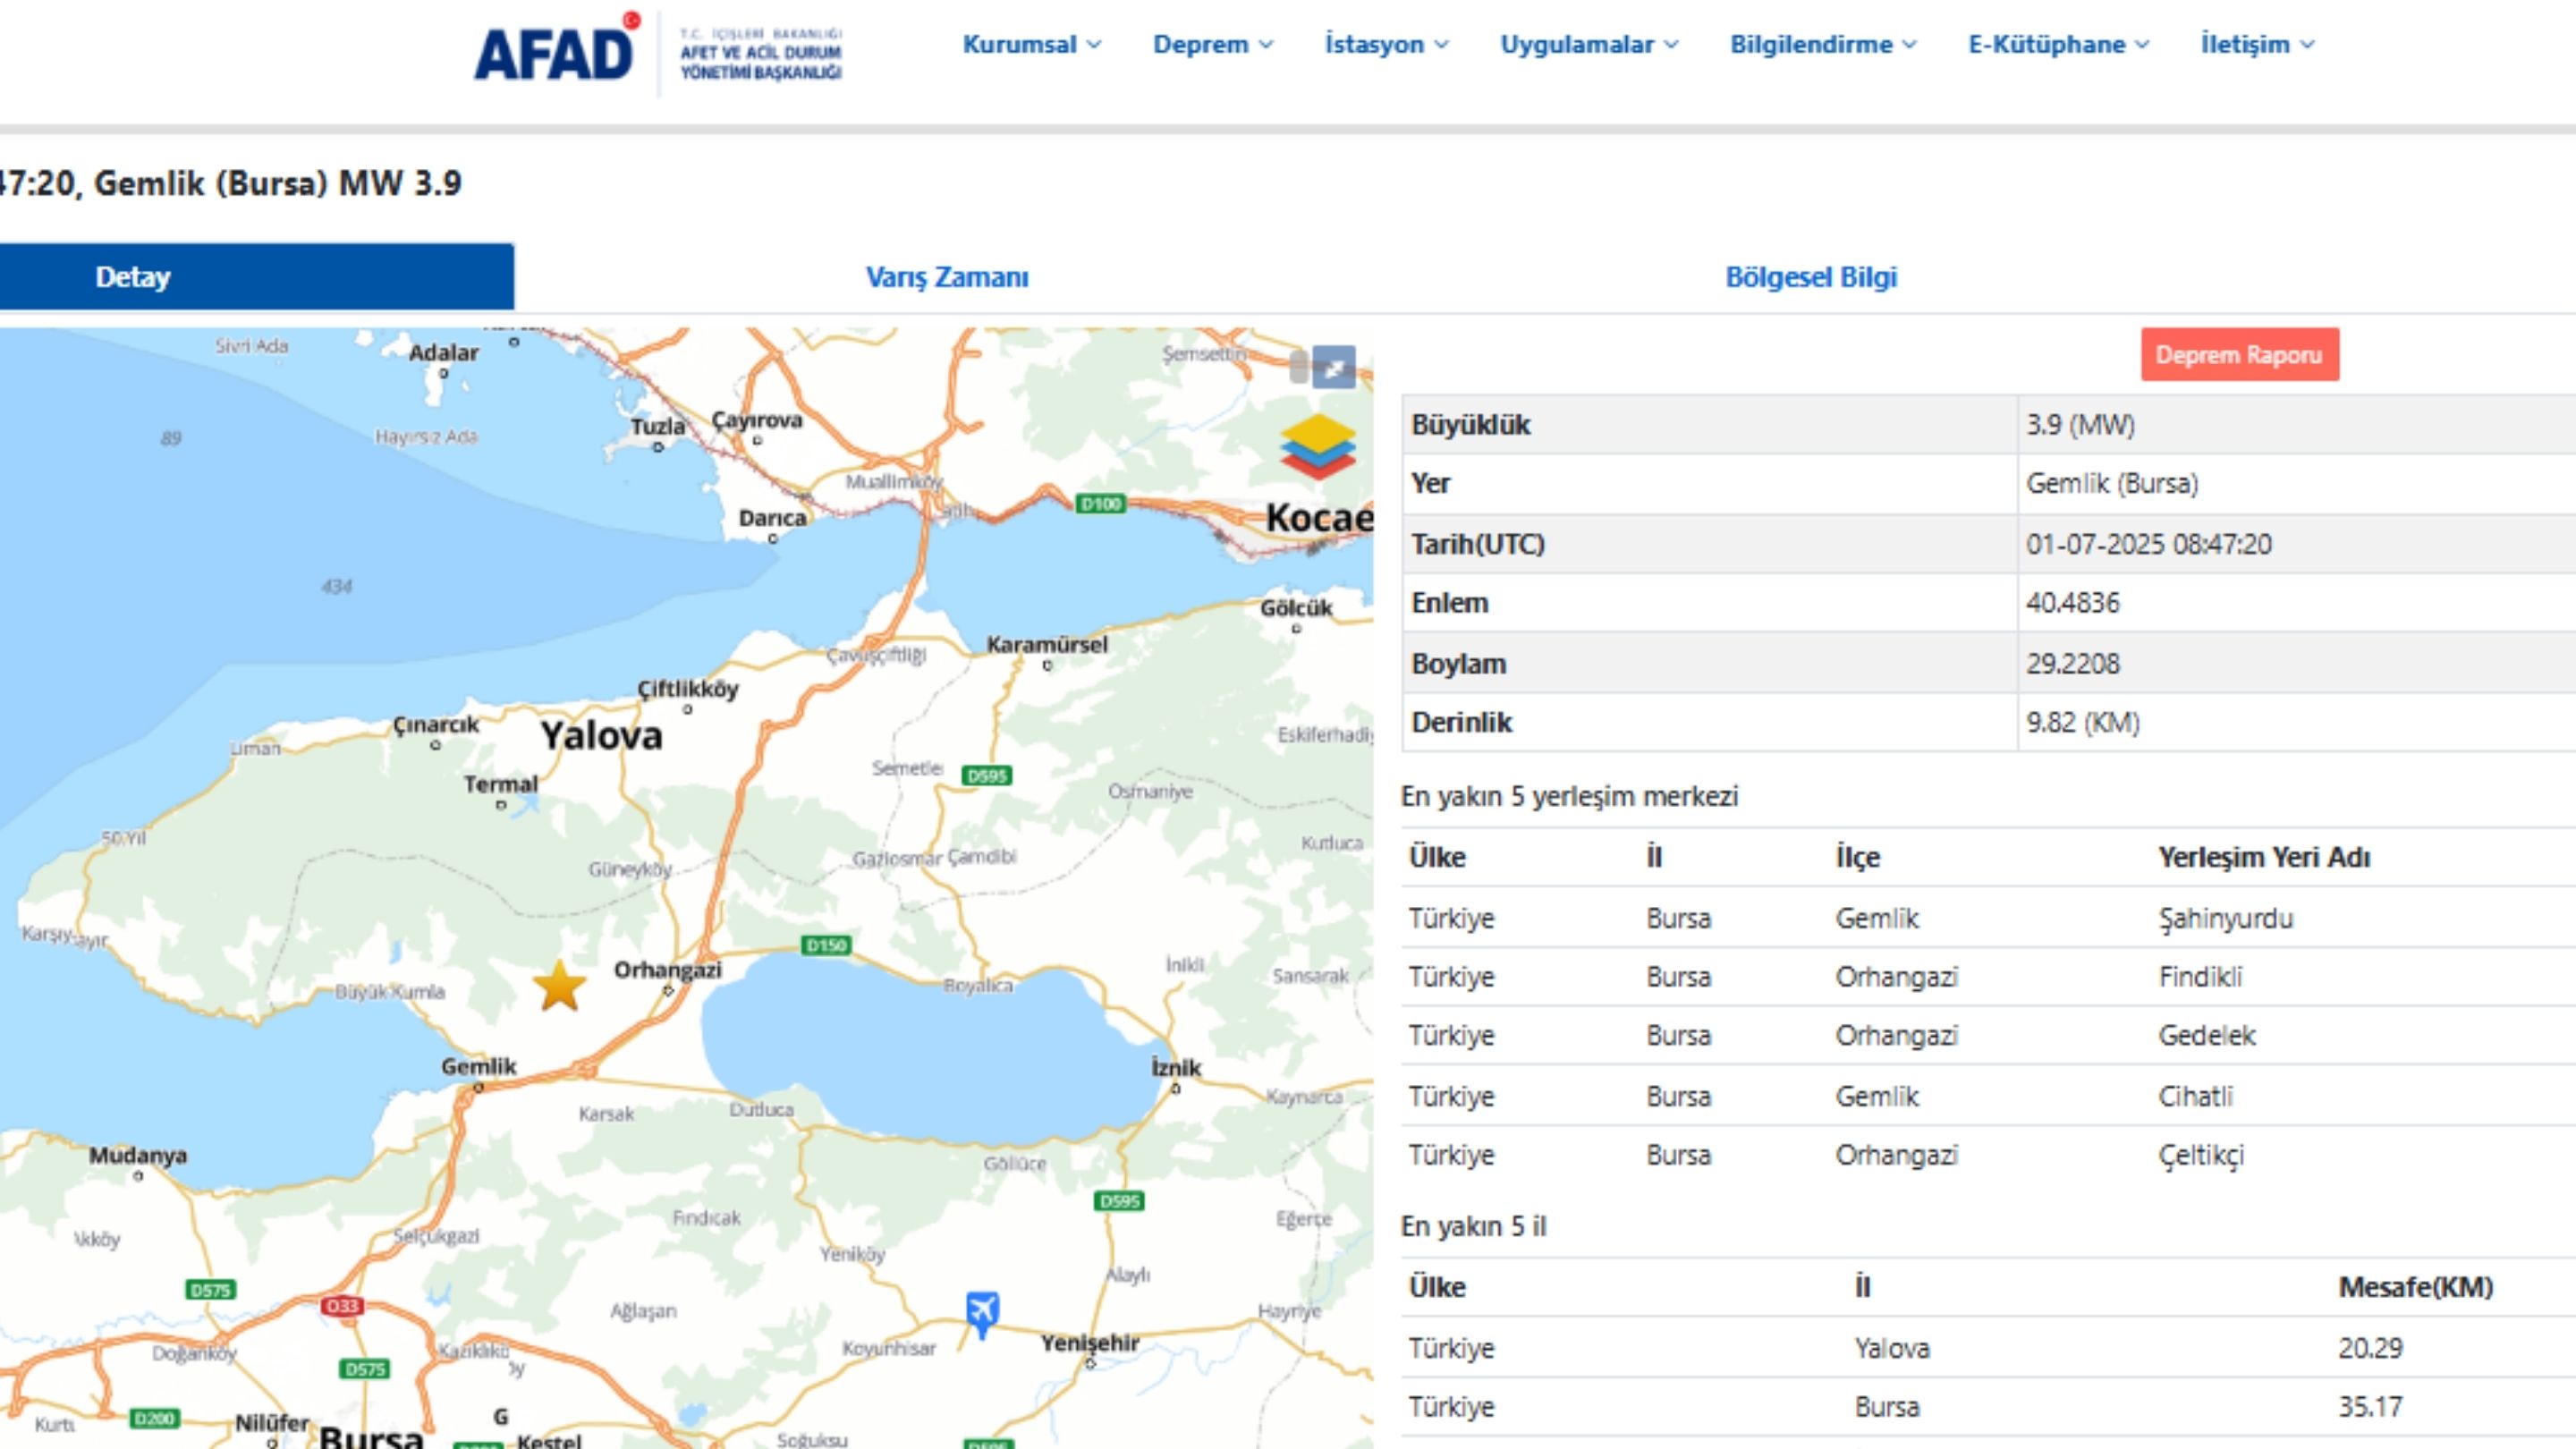This screenshot has height=1449, width=2576.
Task: Click the Boylam value 29.2208
Action: point(2072,663)
